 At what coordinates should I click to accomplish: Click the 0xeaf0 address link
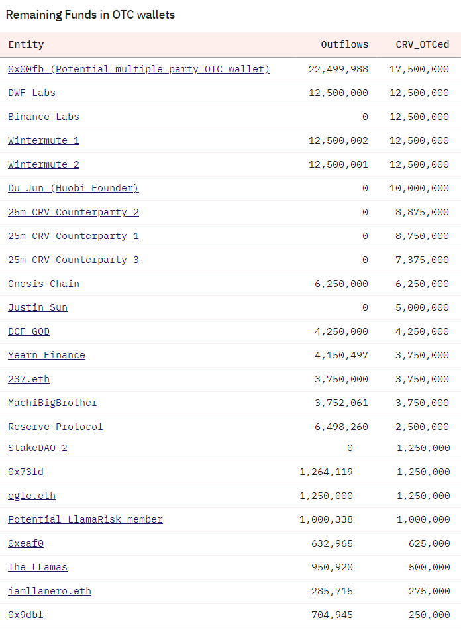[26, 543]
